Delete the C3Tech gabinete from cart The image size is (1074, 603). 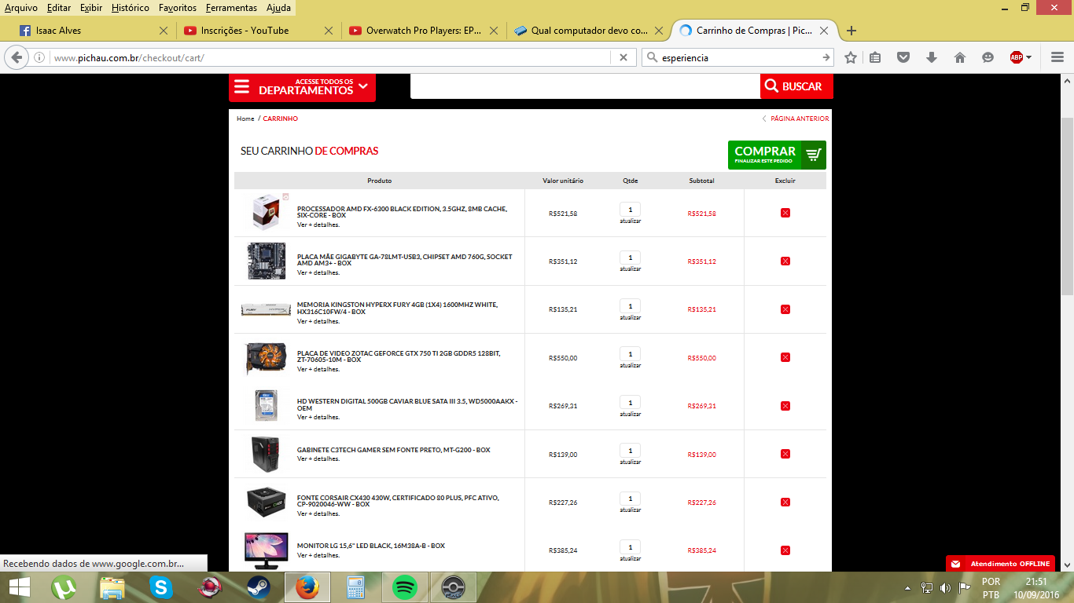pos(785,454)
